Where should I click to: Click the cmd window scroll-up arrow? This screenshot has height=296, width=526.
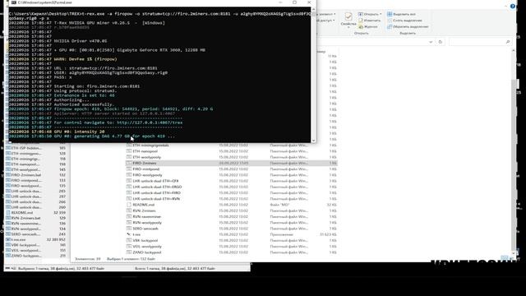pos(314,9)
